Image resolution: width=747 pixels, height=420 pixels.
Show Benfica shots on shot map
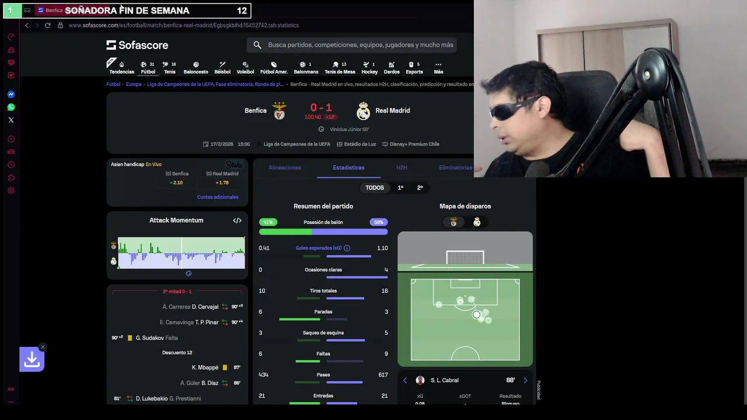[453, 222]
